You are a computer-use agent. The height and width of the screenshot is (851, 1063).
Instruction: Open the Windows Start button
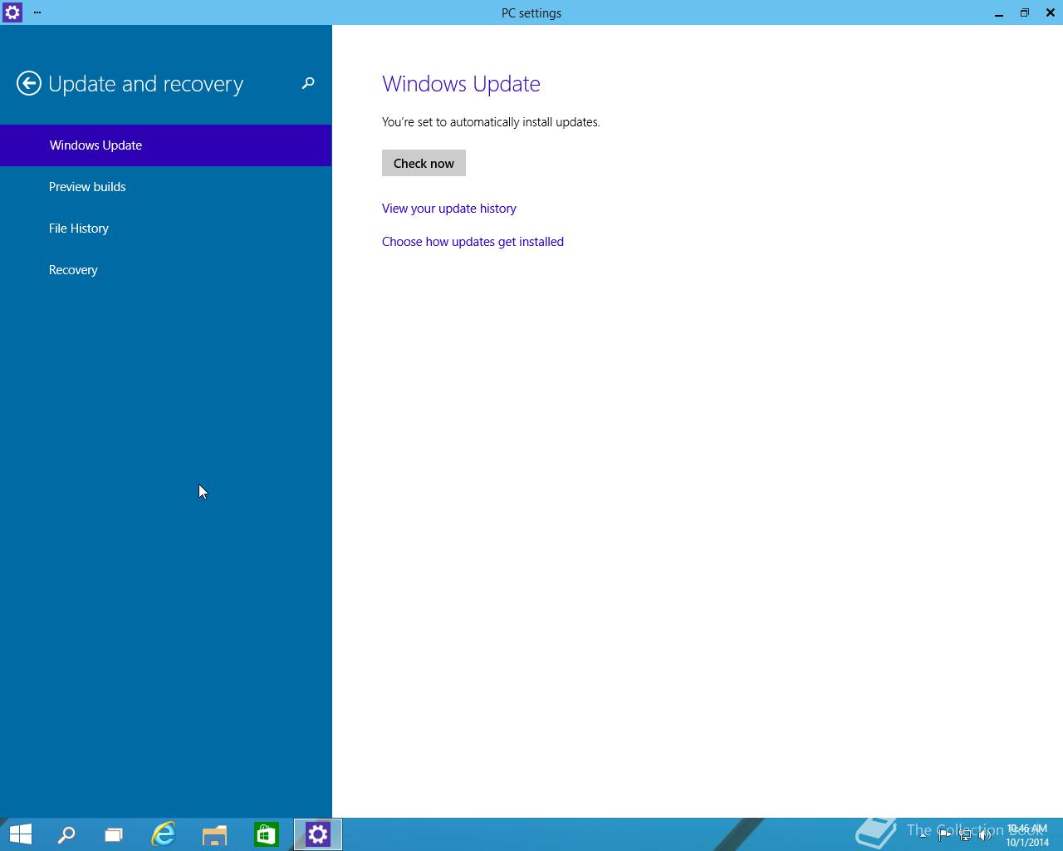[x=20, y=834]
